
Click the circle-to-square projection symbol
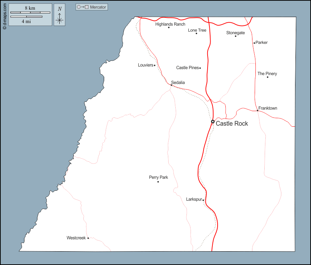83,7
